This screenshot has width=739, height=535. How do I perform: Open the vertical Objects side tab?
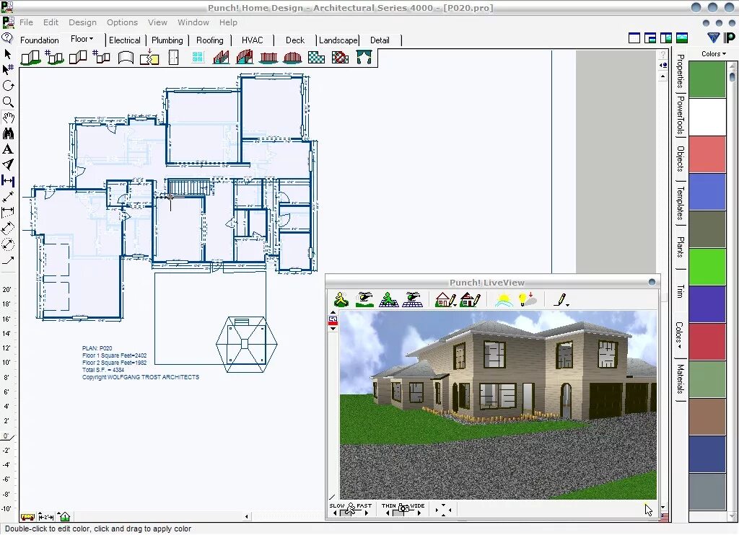click(680, 159)
